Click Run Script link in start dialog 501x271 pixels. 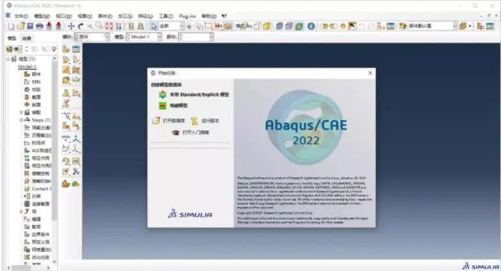tap(210, 121)
